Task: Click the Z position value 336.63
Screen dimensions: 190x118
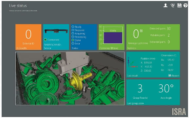Action: 147,71
